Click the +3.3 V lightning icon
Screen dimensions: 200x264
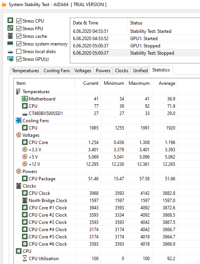point(25,149)
